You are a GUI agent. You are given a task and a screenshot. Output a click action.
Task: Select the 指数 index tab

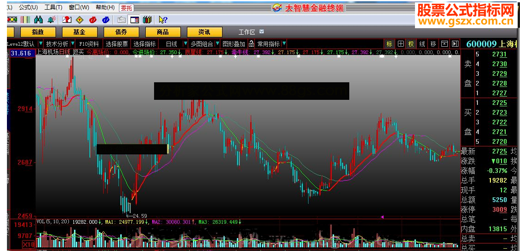point(38,32)
